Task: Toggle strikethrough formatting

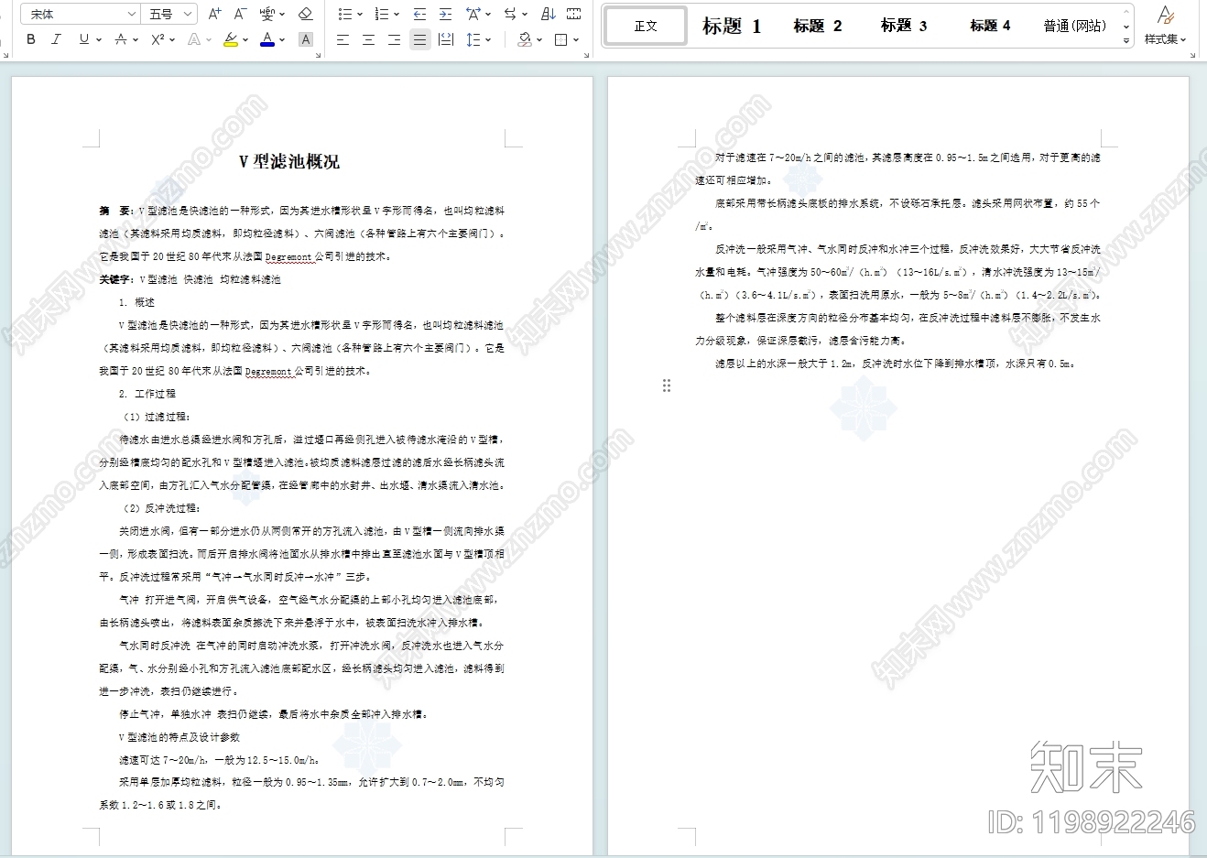Action: tap(121, 39)
